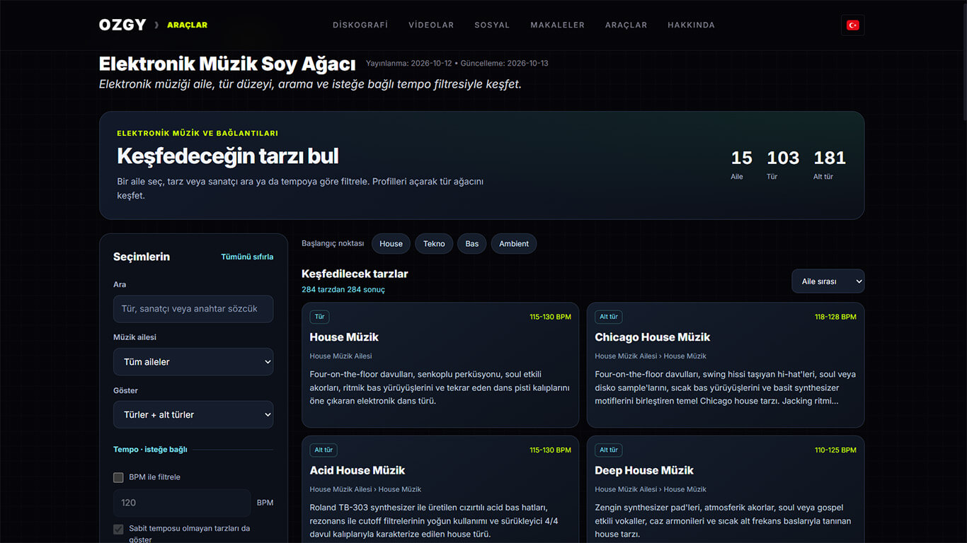Image resolution: width=967 pixels, height=543 pixels.
Task: Click the Elektronik Müzik Soy Ağacı heading
Action: (227, 64)
